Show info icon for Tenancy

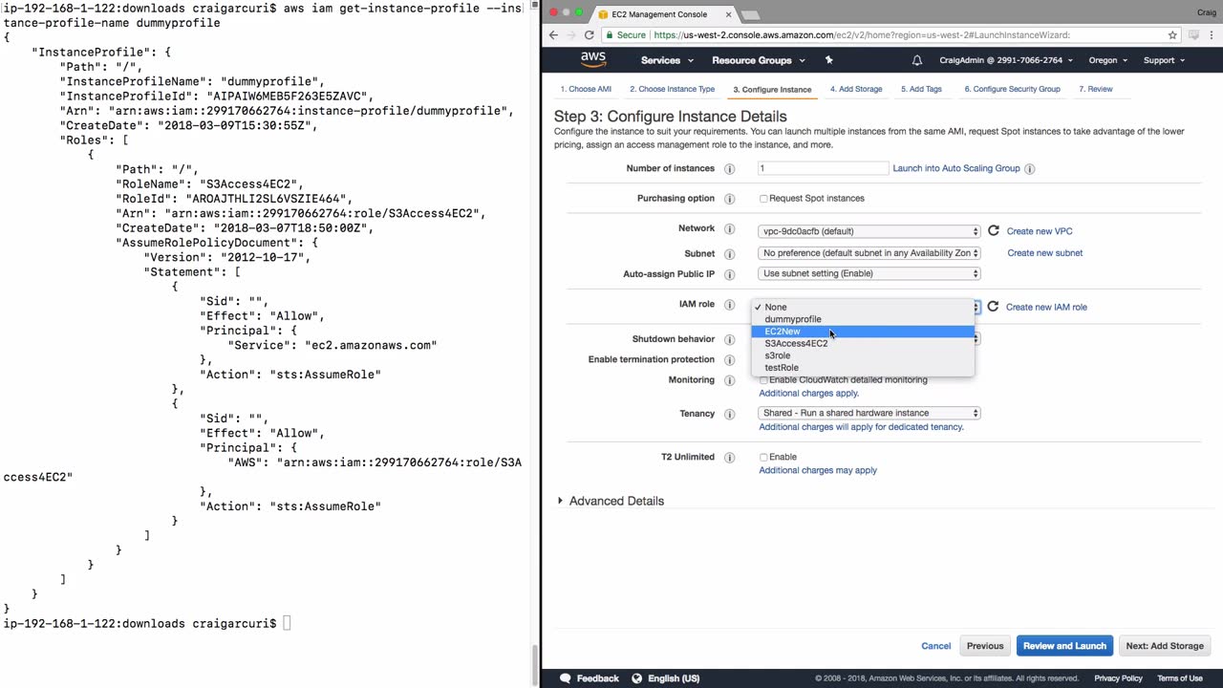click(x=729, y=415)
